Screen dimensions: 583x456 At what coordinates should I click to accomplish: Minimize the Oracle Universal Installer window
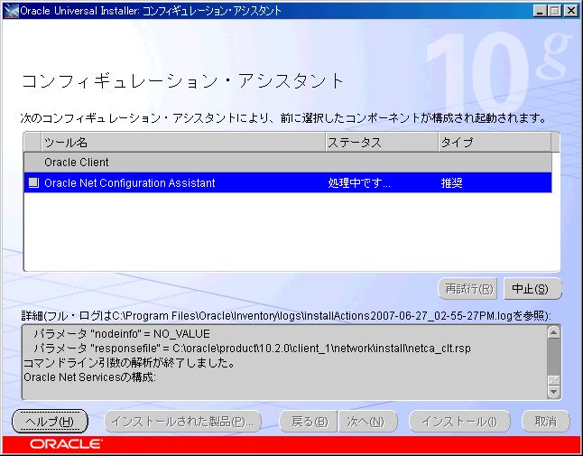pos(540,11)
